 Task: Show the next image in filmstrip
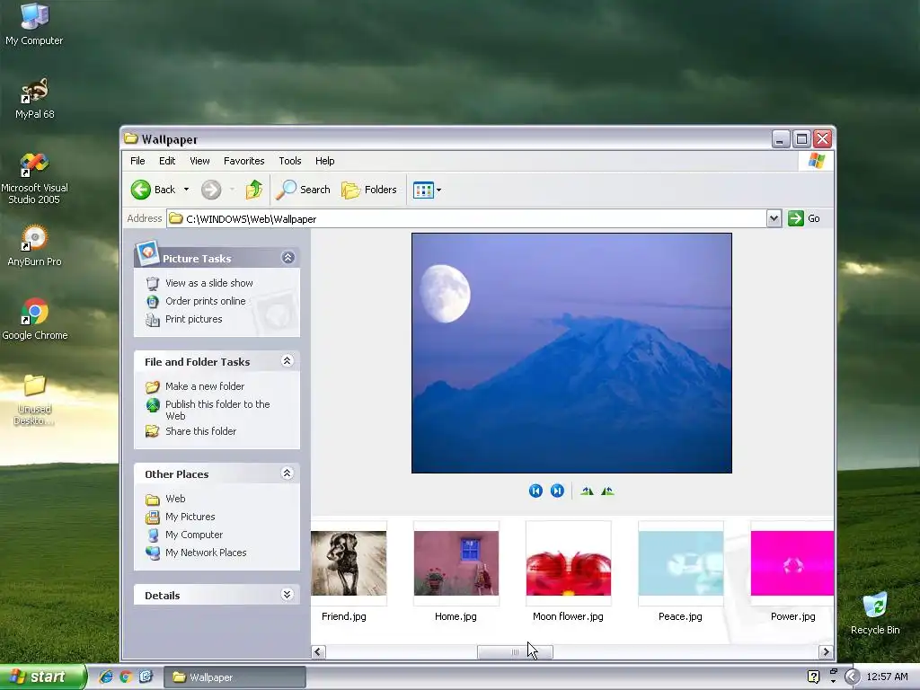[x=557, y=491]
